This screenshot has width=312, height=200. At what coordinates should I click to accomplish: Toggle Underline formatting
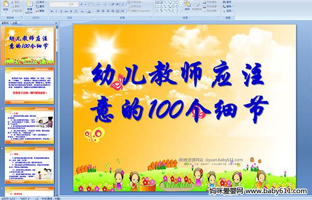[61, 11]
